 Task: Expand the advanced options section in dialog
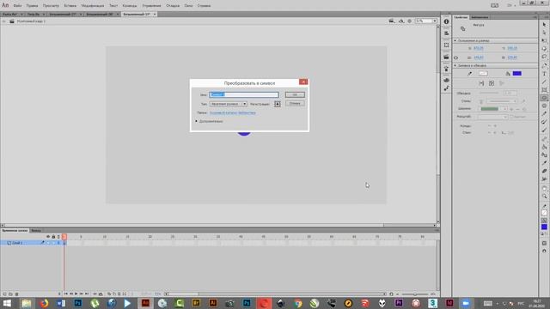click(197, 121)
